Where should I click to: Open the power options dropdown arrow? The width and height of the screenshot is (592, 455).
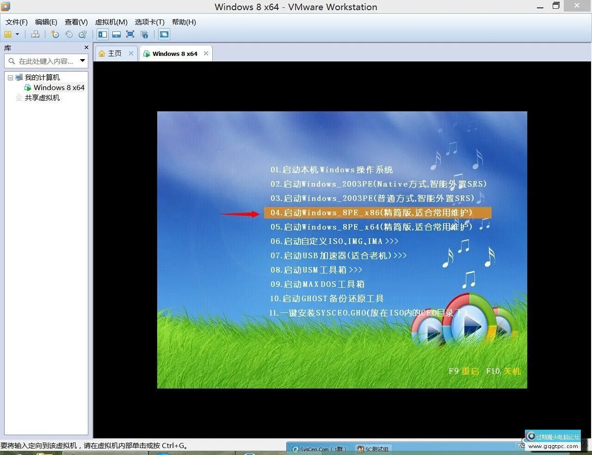point(18,34)
